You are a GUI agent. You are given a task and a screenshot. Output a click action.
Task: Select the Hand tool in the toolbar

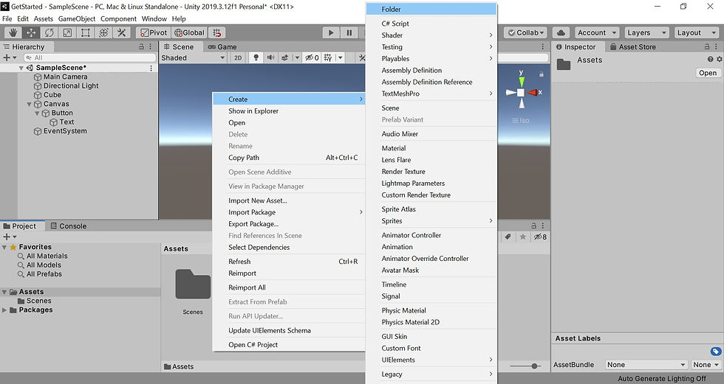tap(13, 32)
